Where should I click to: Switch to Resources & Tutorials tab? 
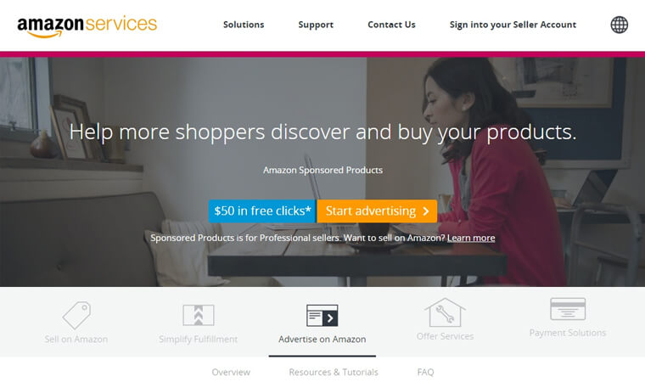(x=334, y=372)
